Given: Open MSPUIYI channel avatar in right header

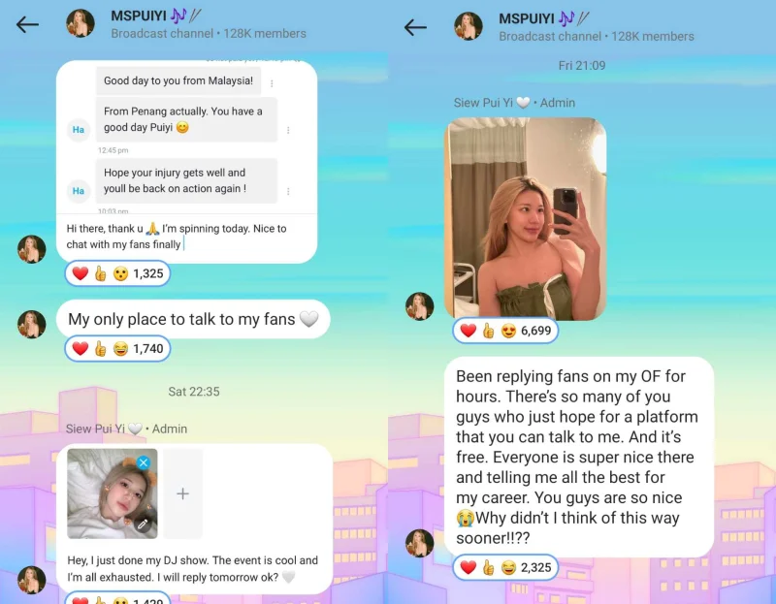Looking at the screenshot, I should pyautogui.click(x=469, y=26).
